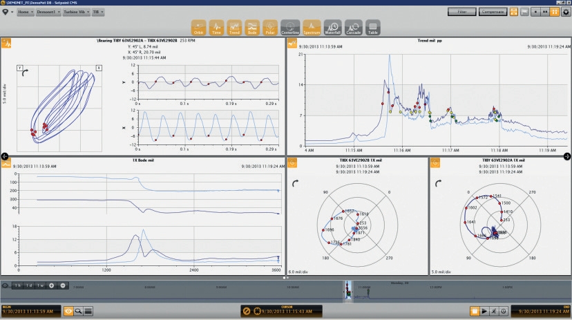
Task: Click the 1X Bode panel corner icon
Action: (x=6, y=163)
